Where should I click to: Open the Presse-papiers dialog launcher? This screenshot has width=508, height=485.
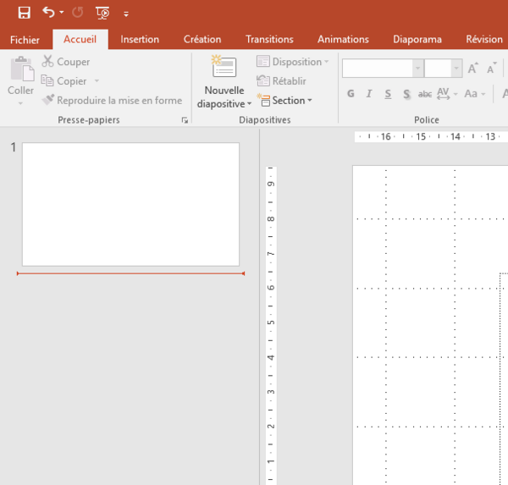[x=185, y=120]
